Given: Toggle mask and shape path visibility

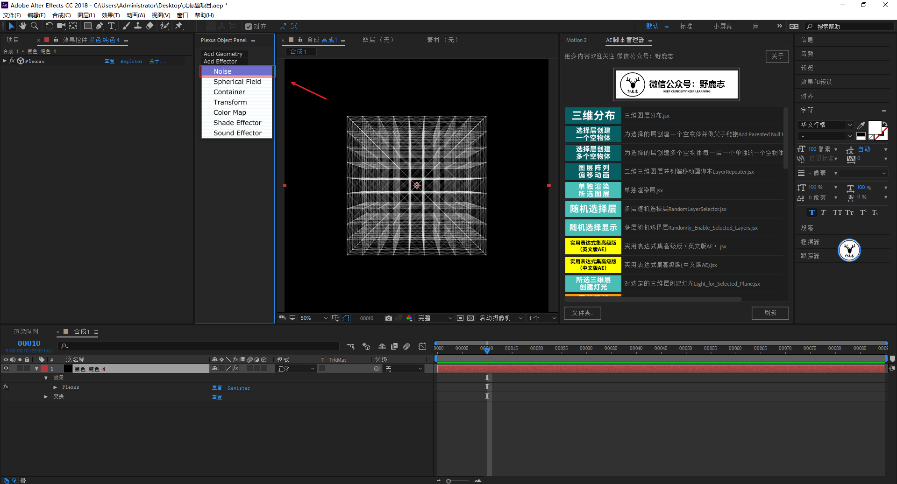Looking at the screenshot, I should (x=346, y=318).
